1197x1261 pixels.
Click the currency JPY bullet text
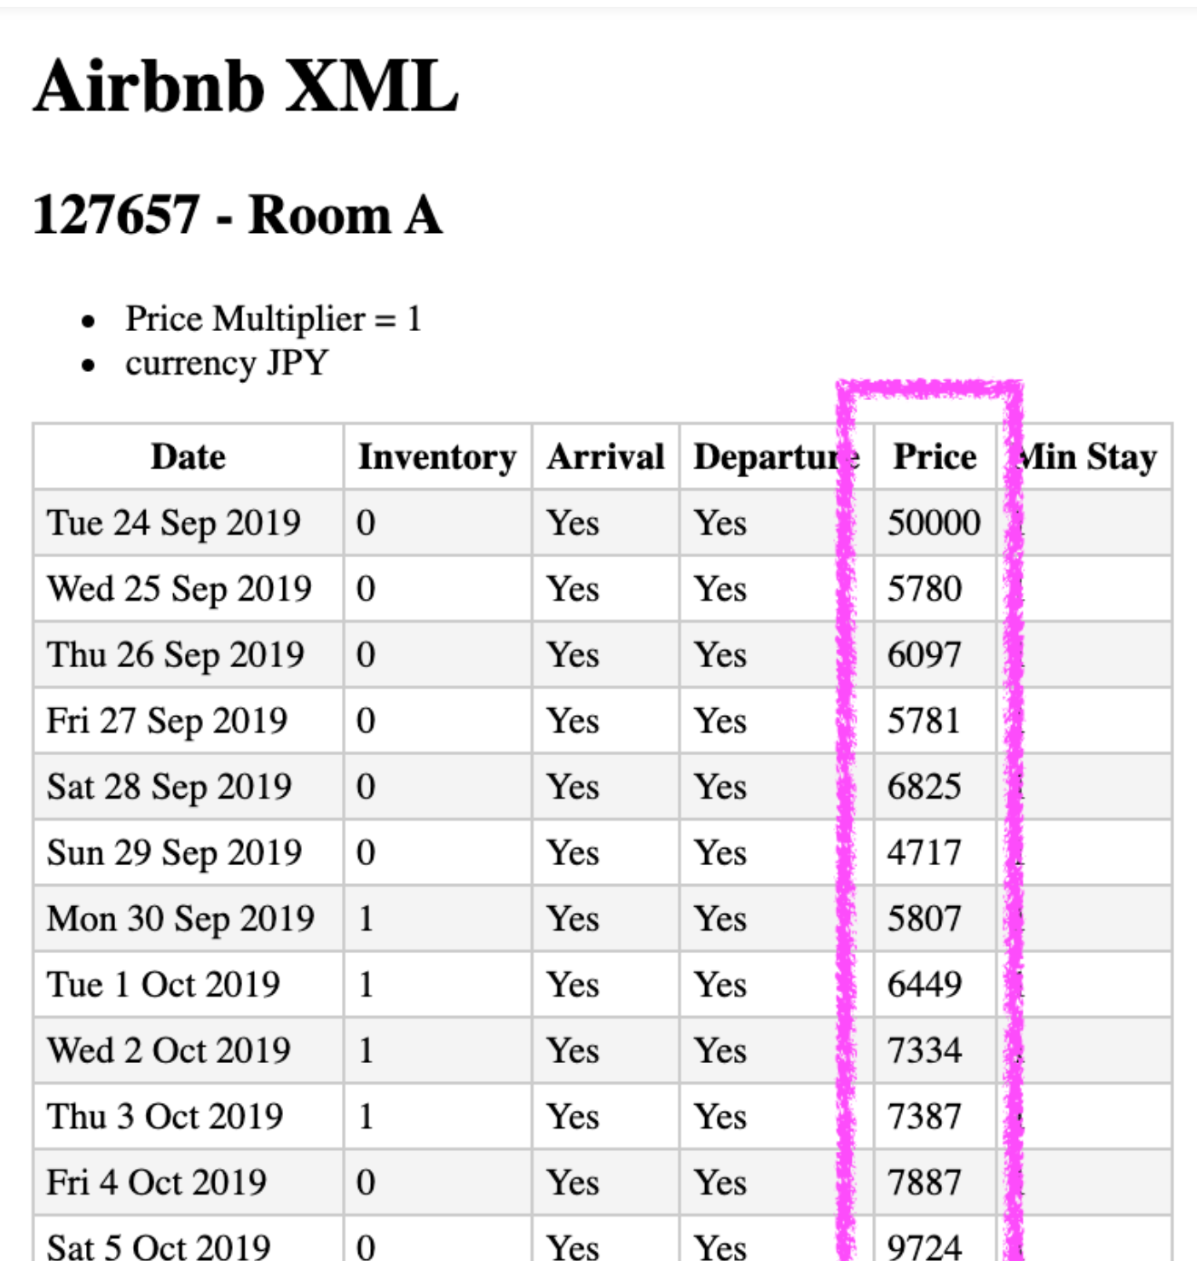(226, 363)
